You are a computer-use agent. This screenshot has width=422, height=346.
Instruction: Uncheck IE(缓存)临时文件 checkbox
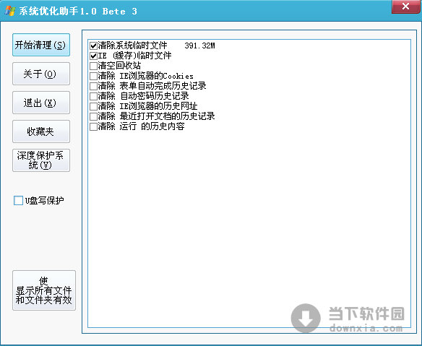click(x=93, y=56)
